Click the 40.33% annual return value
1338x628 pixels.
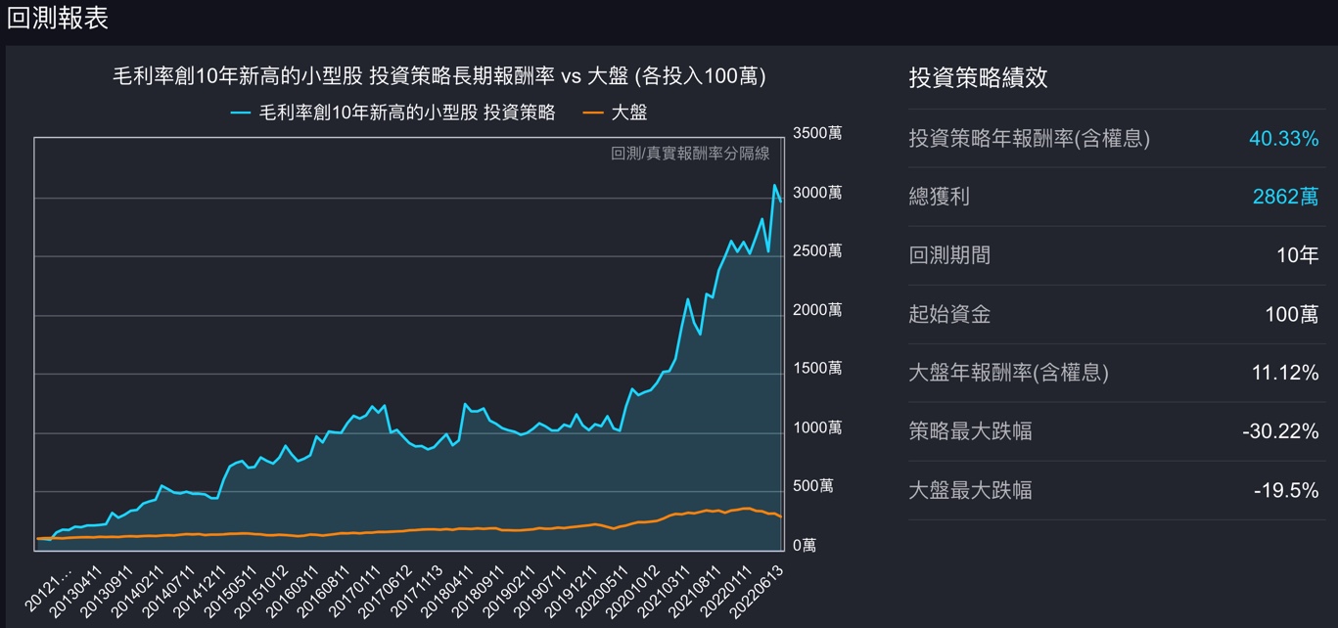pos(1283,139)
